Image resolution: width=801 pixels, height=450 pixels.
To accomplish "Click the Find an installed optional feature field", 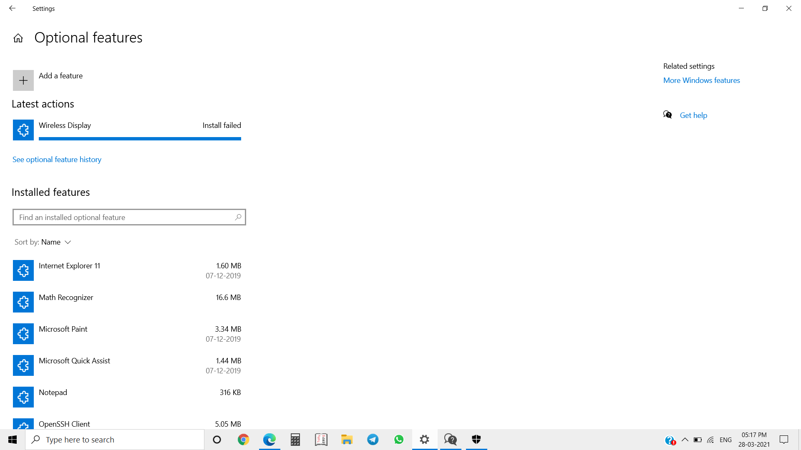I will [129, 217].
